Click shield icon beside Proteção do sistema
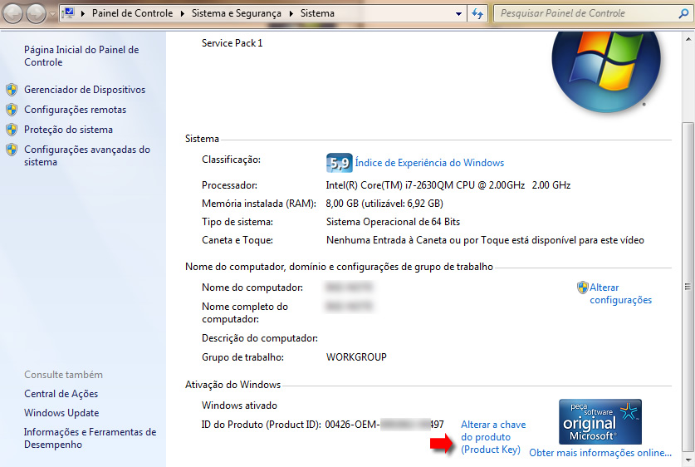 [x=12, y=130]
